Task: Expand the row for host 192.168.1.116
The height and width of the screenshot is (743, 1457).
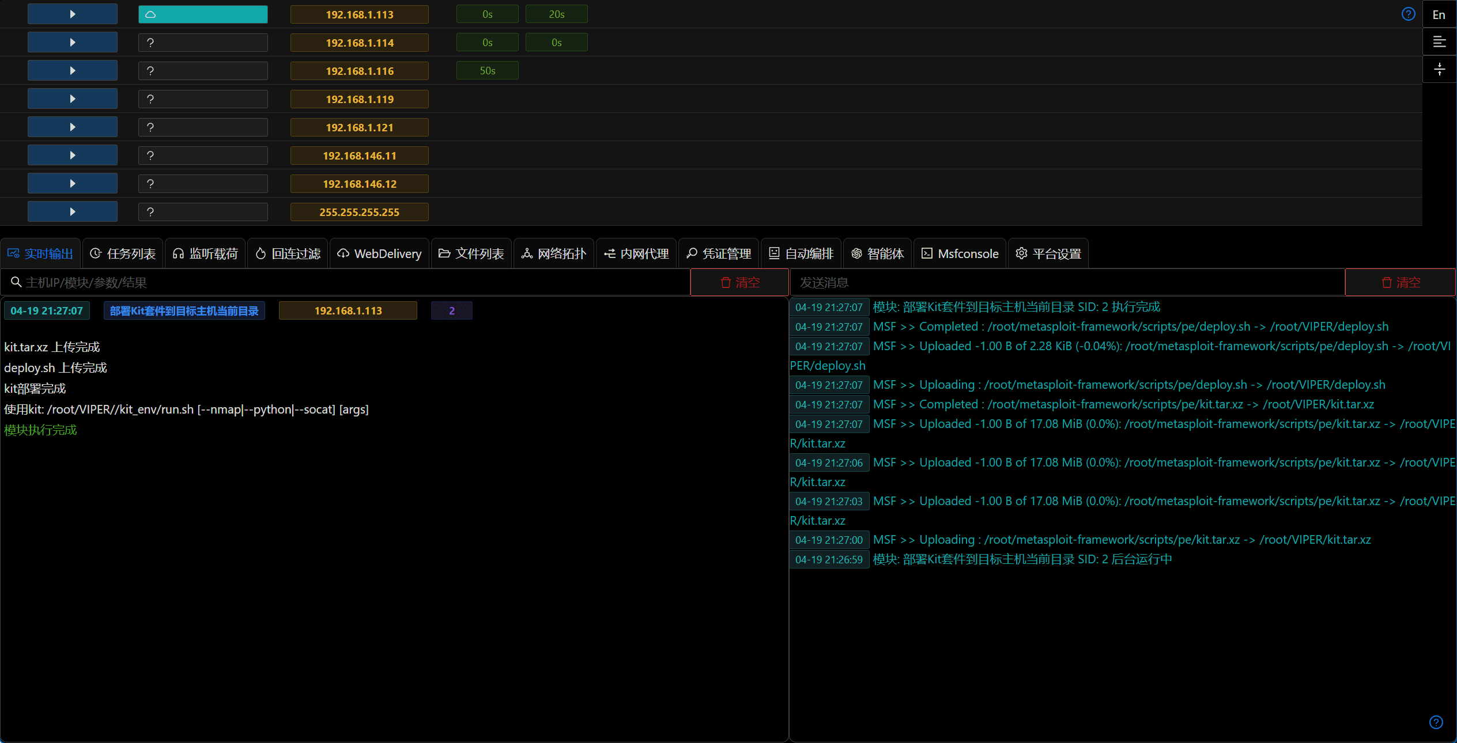Action: coord(73,70)
